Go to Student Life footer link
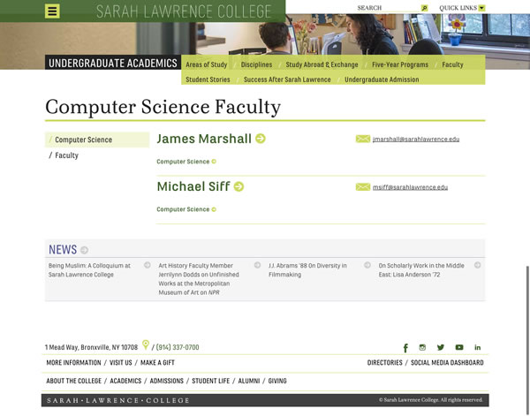This screenshot has width=530, height=416. (210, 381)
